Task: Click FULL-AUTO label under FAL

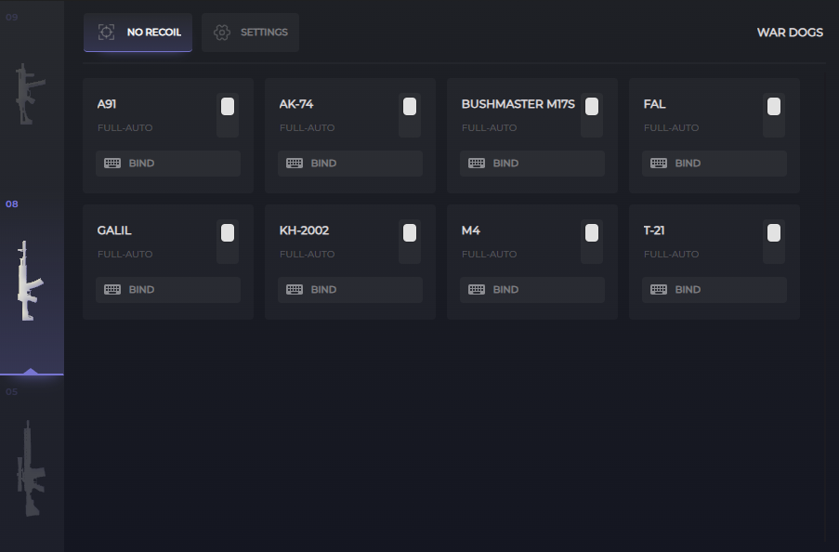Action: tap(672, 128)
